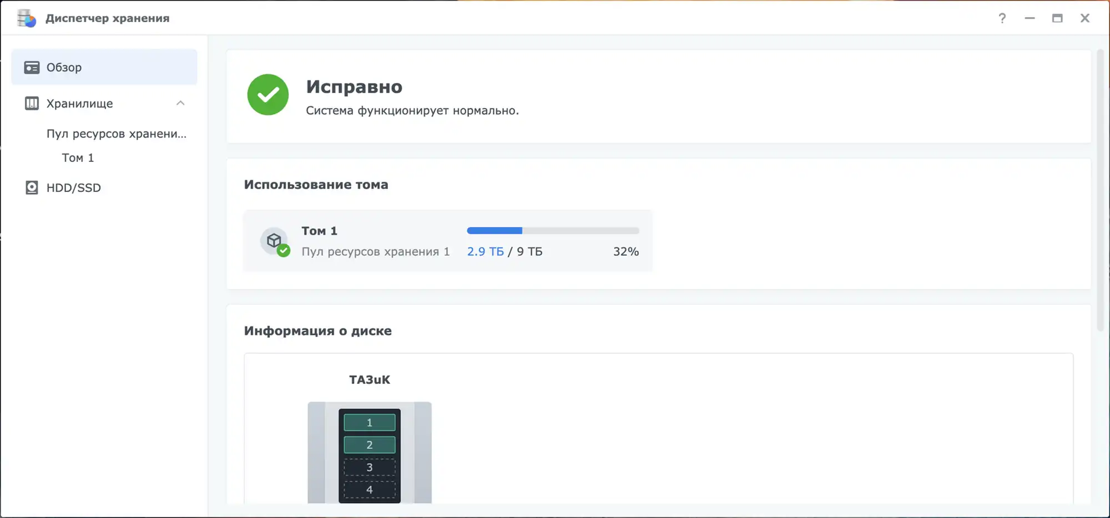
Task: Click empty drive slot 3
Action: point(370,468)
